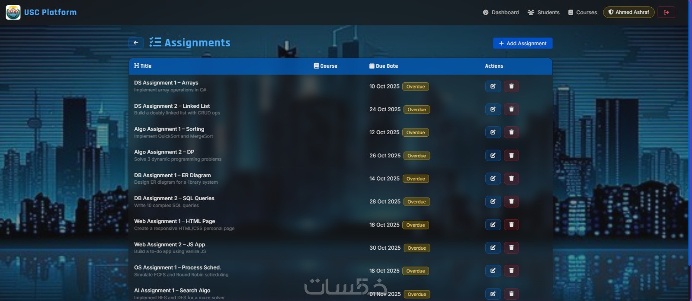Delete DB Assignment 2 – SQL Queries
The image size is (692, 301).
coord(511,201)
